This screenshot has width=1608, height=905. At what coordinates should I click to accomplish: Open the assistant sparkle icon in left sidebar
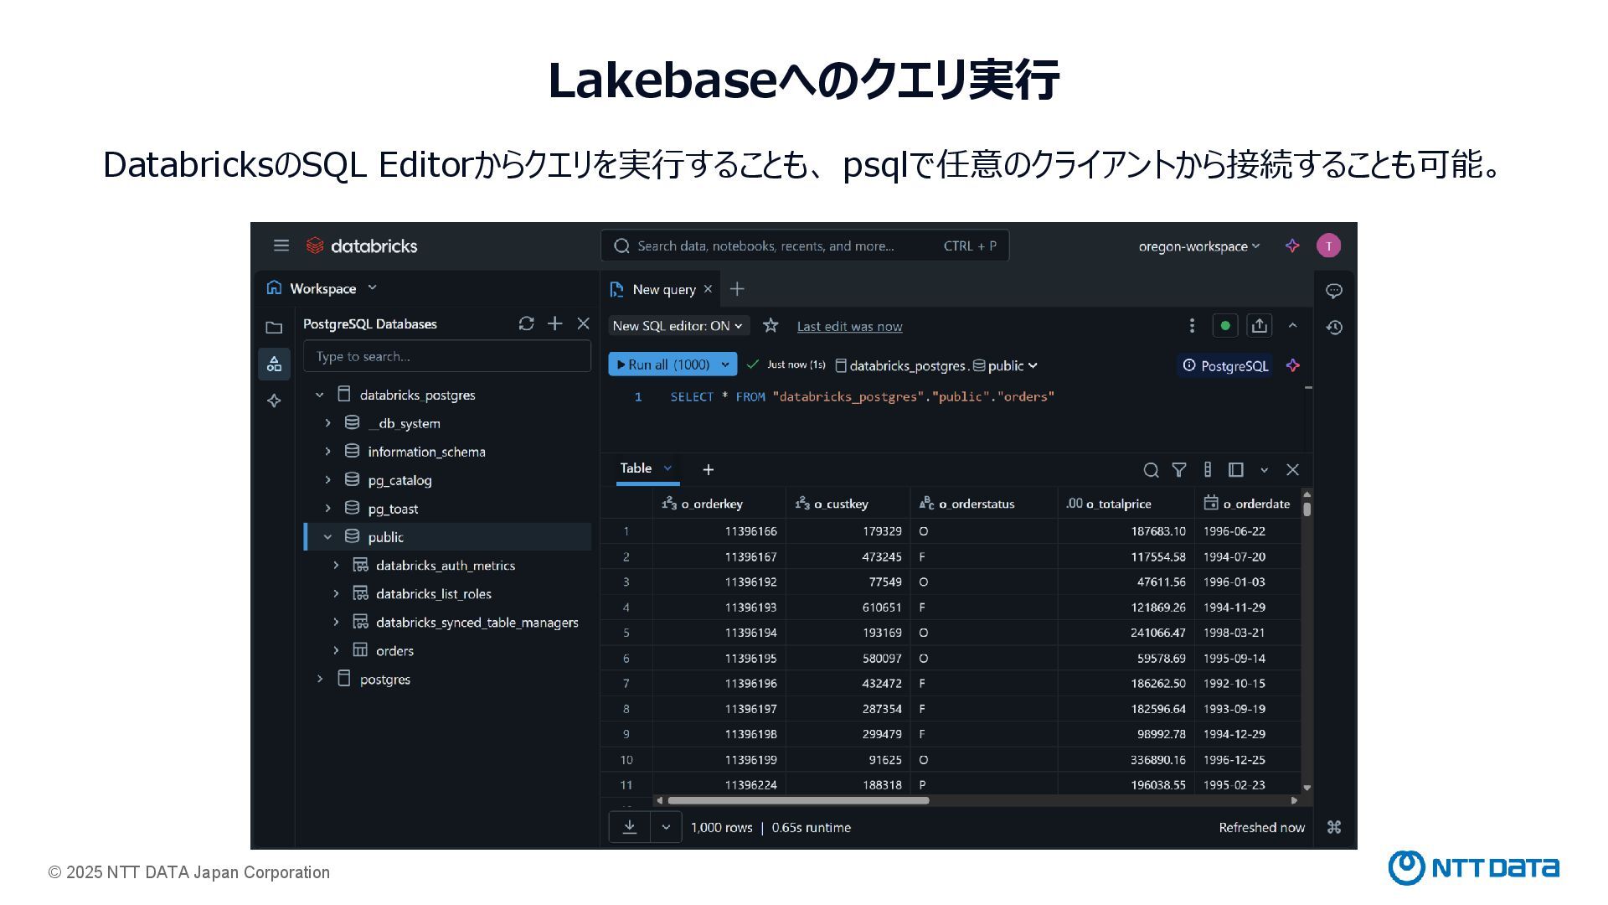(274, 401)
